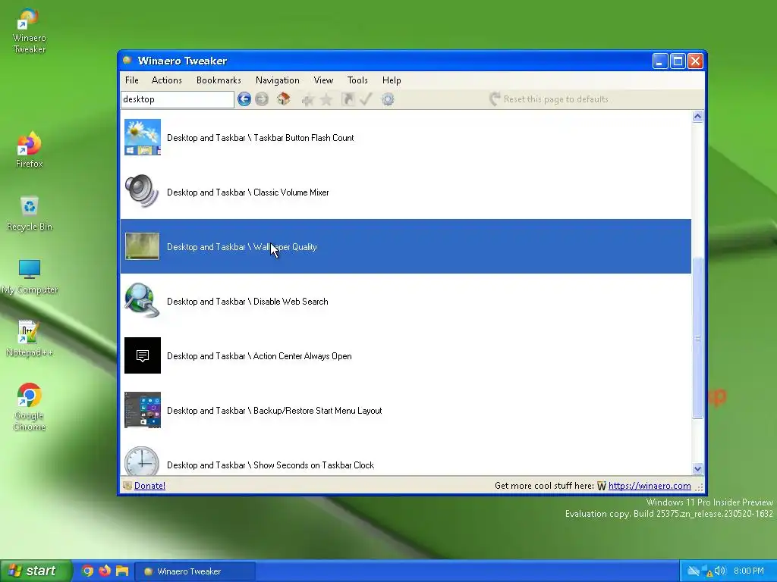Open the Bookmarks menu
777x582 pixels.
click(219, 80)
